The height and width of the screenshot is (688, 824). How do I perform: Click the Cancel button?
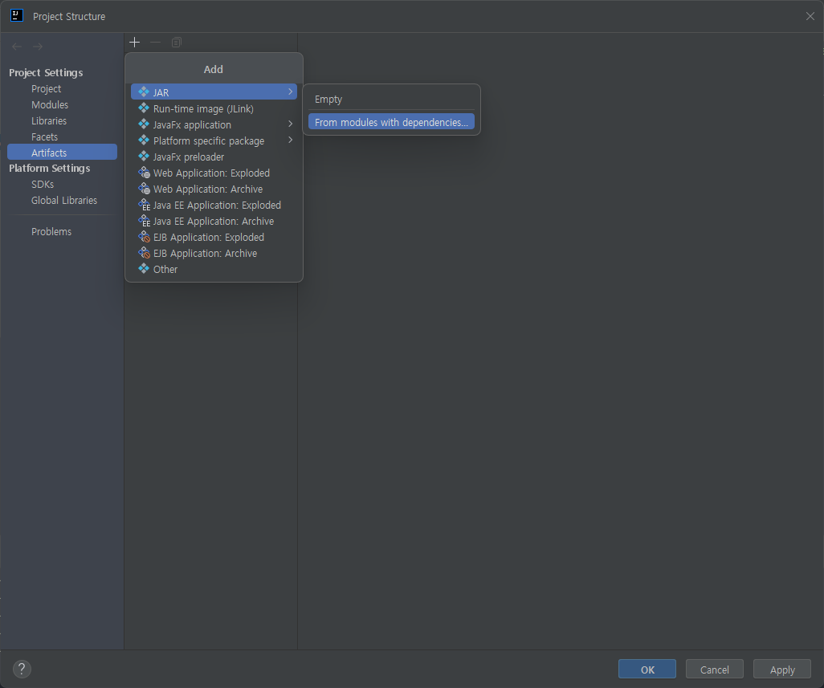(715, 670)
